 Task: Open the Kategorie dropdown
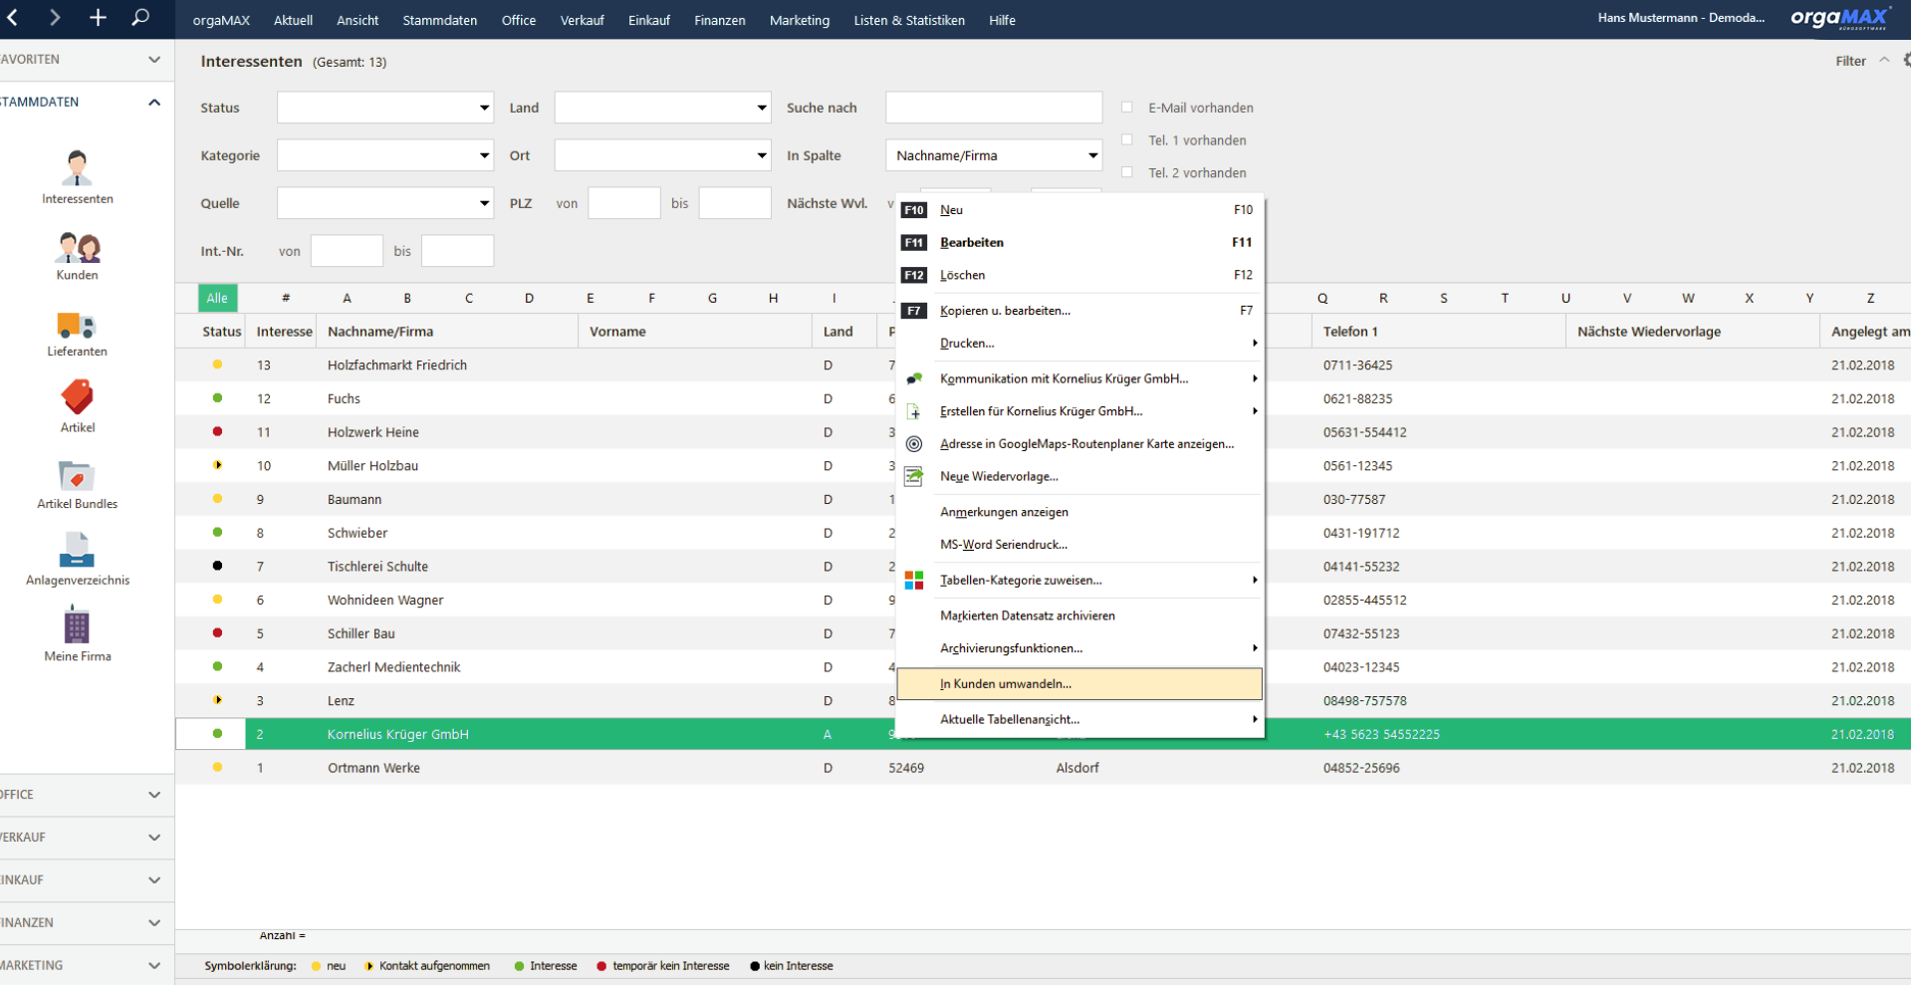385,155
